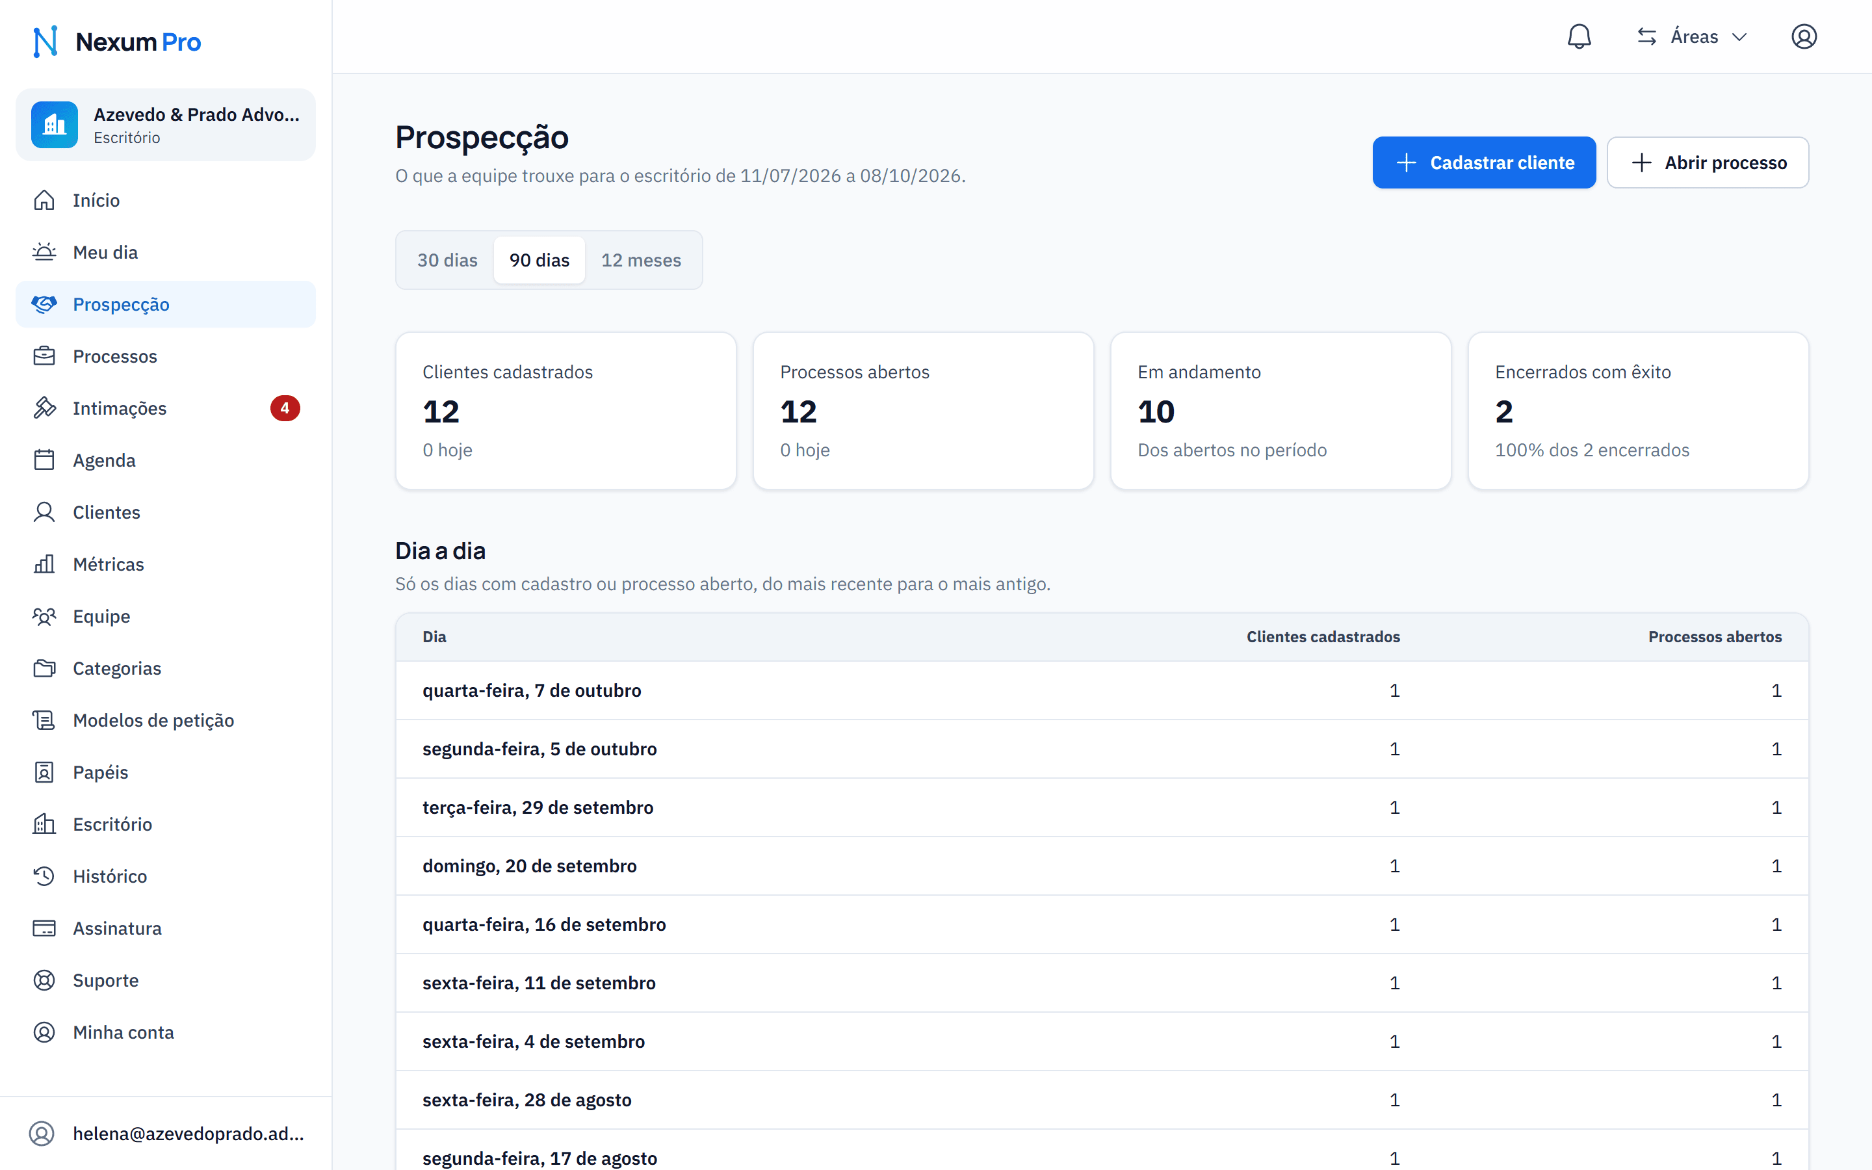
Task: Click the Intimações gavel icon
Action: [44, 408]
